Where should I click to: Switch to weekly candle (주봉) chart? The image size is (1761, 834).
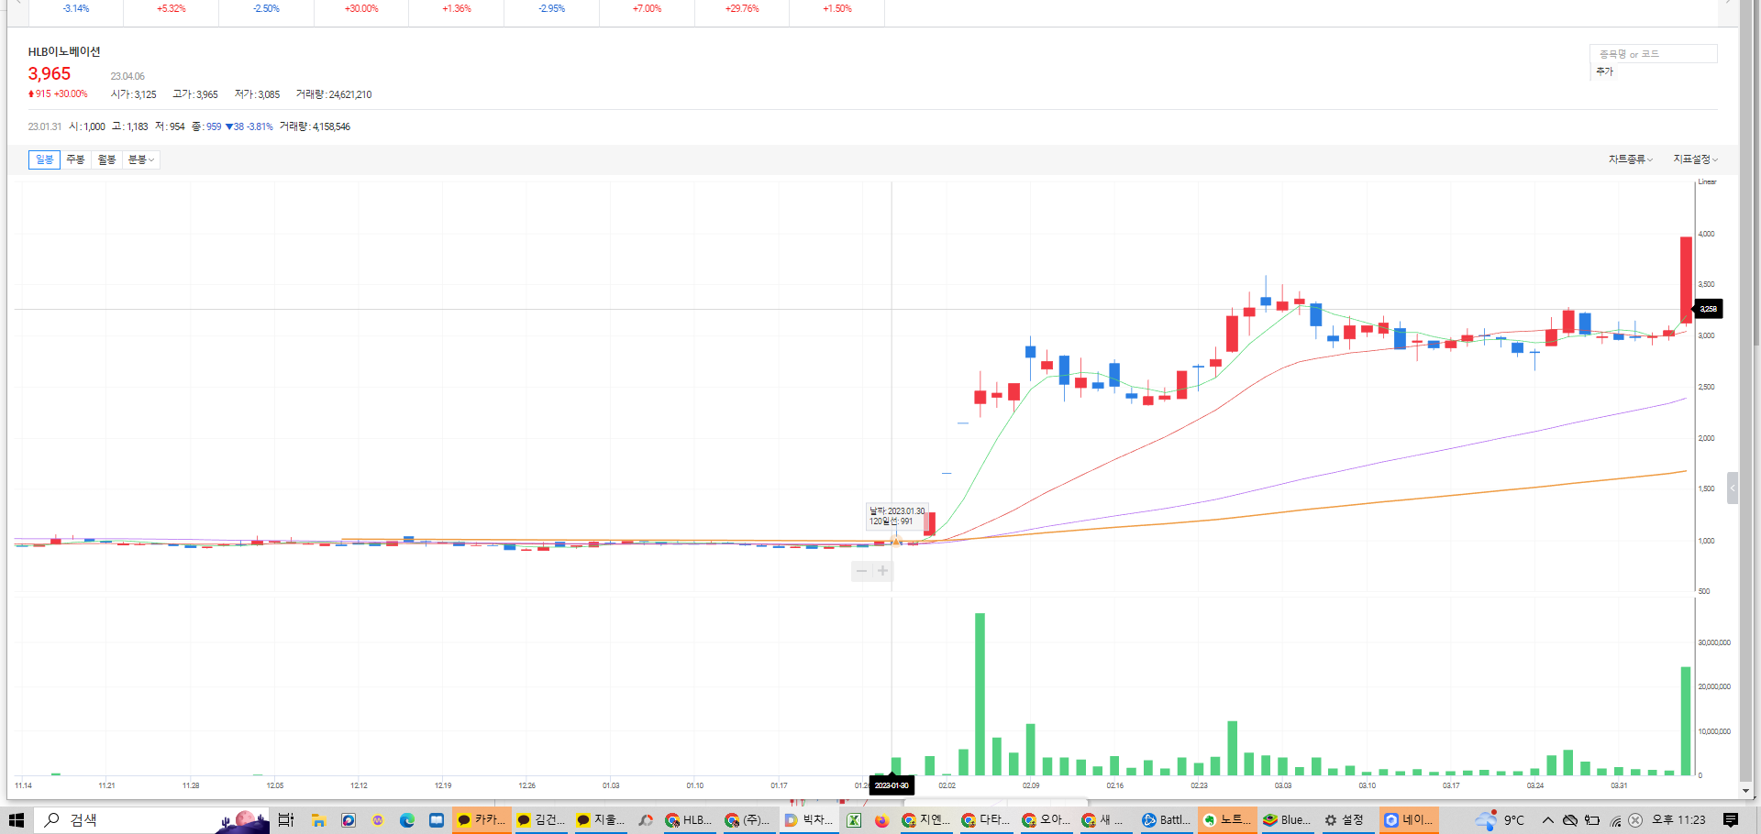75,159
